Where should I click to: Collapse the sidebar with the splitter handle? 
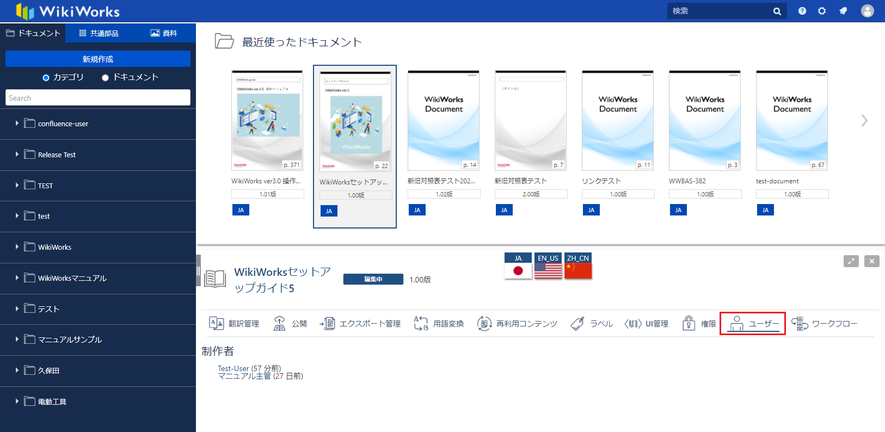(x=198, y=270)
